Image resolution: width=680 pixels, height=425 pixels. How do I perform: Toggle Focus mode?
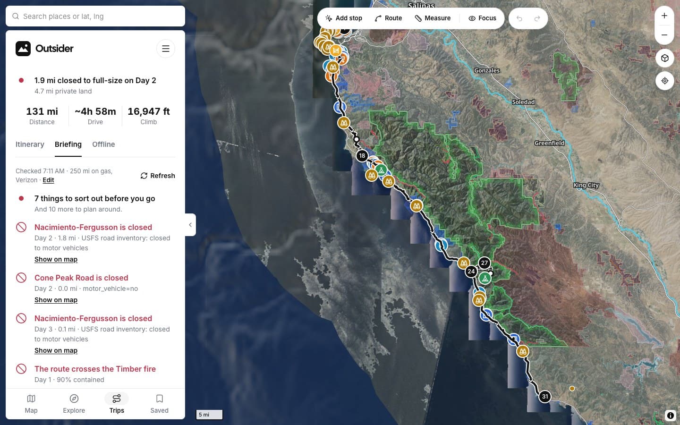pos(482,18)
